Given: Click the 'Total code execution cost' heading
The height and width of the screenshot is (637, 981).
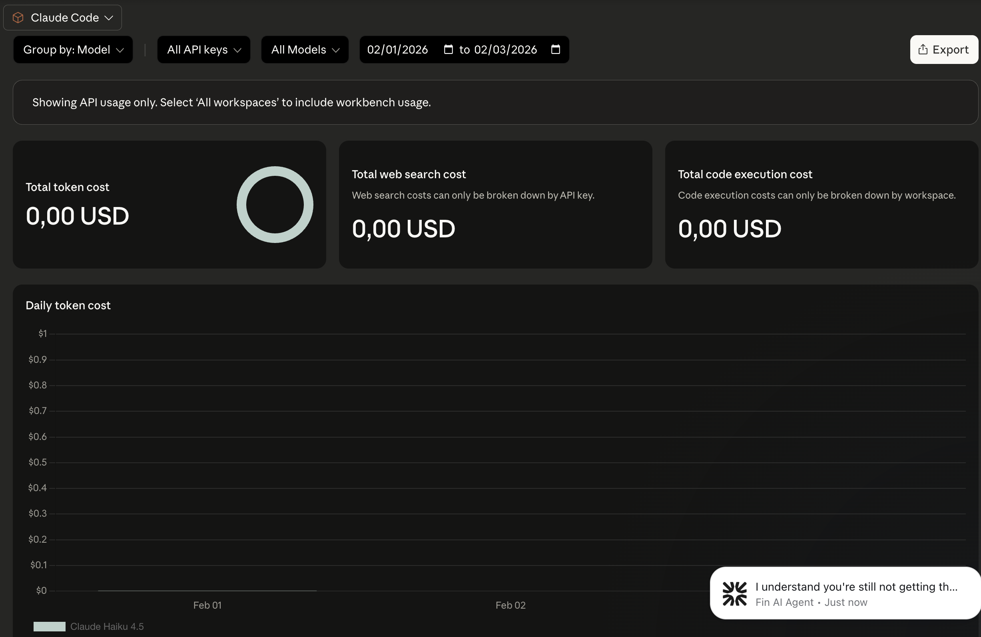Looking at the screenshot, I should click(x=745, y=174).
